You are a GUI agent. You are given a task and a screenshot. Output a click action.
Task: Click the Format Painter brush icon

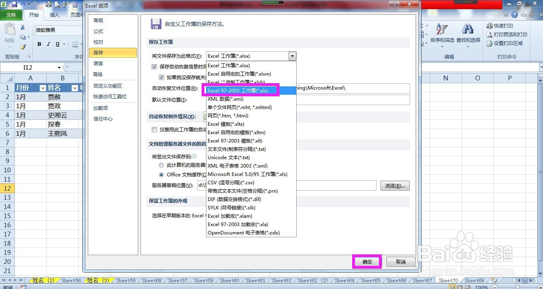[x=23, y=47]
